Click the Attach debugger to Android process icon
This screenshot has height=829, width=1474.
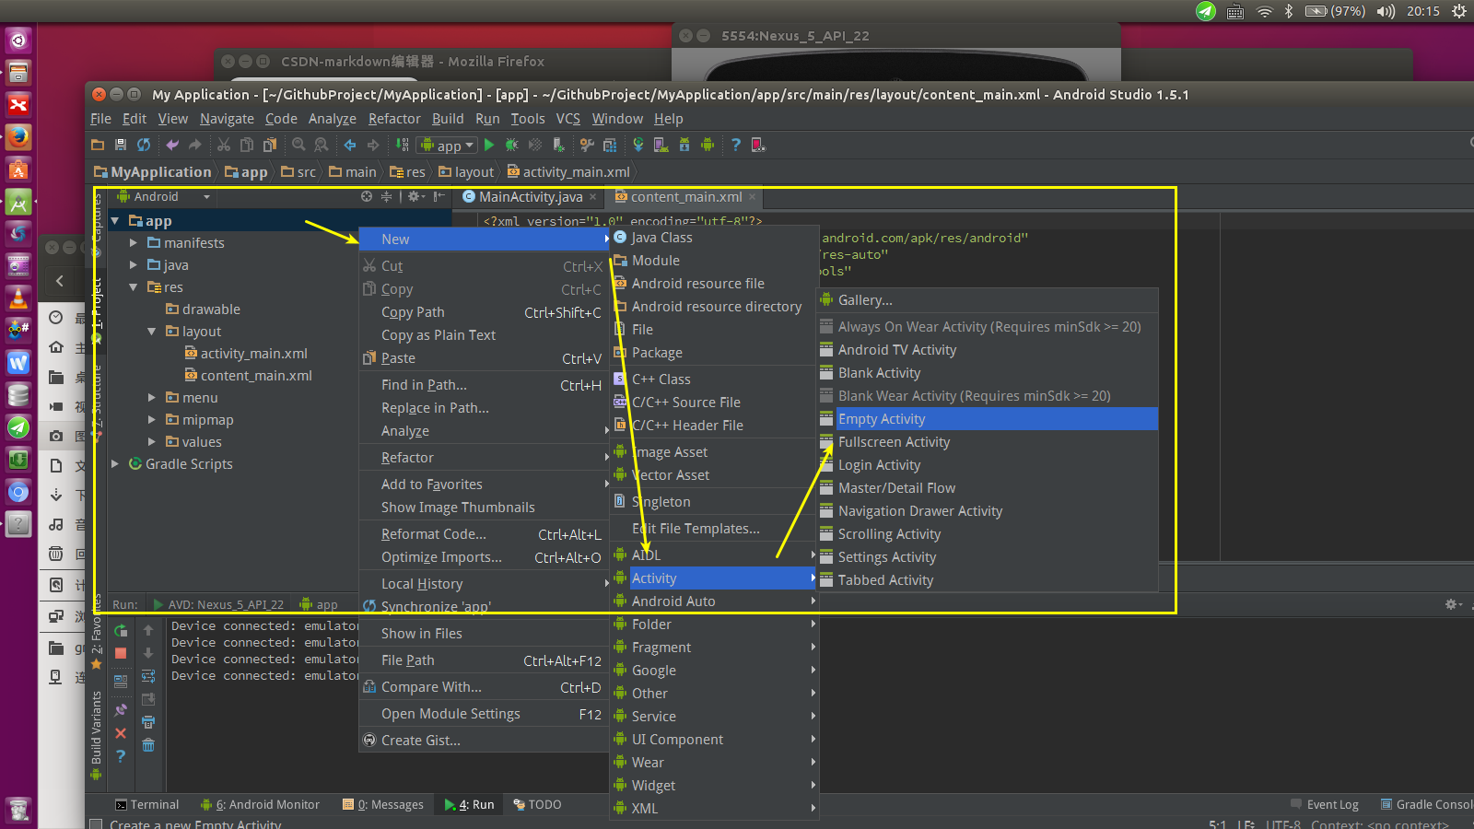tap(558, 145)
